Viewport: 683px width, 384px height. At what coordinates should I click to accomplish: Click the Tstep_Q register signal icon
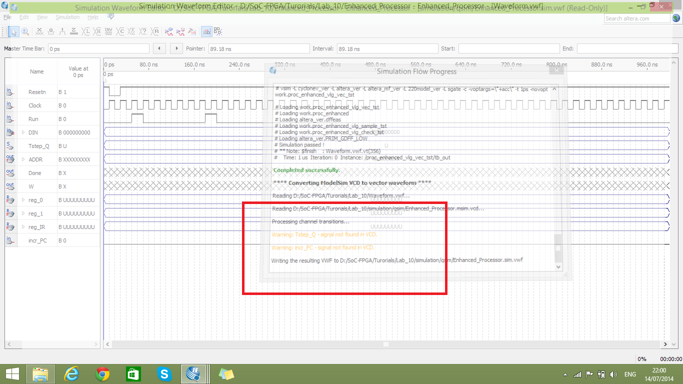[x=10, y=146]
